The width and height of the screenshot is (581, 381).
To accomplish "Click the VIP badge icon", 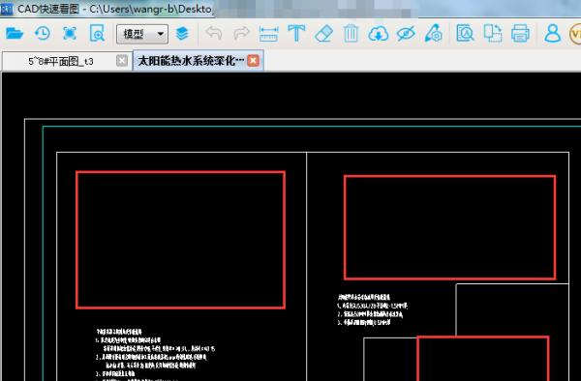I will click(x=575, y=34).
